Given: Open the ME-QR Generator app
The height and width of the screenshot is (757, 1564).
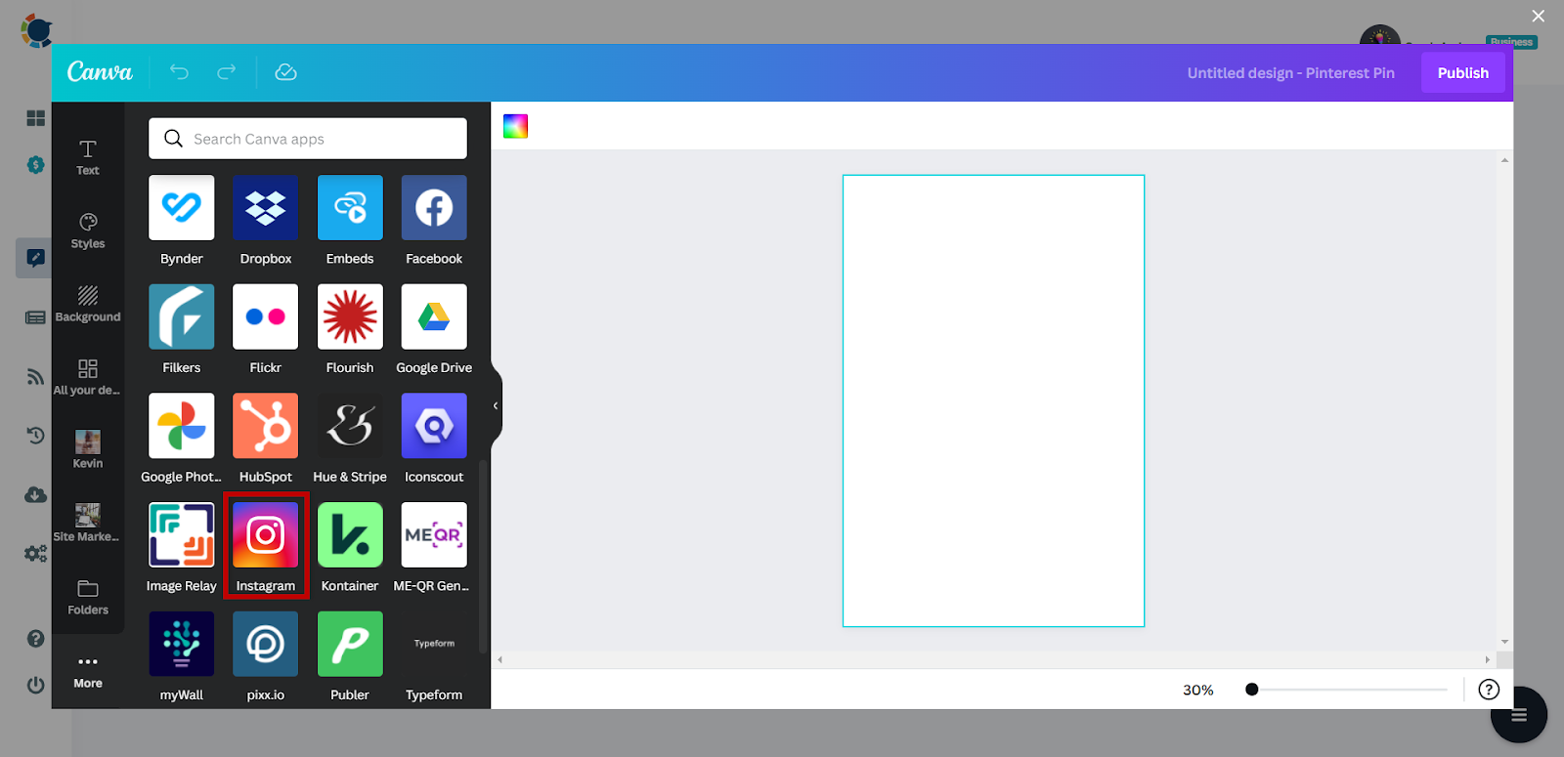Looking at the screenshot, I should pyautogui.click(x=434, y=535).
